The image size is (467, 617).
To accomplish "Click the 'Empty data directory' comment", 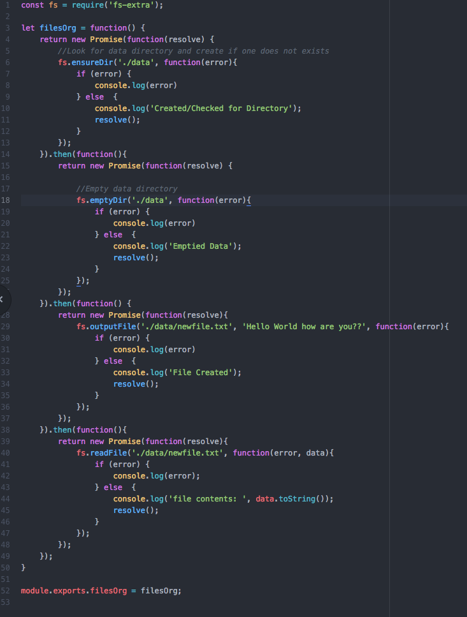I will 127,189.
